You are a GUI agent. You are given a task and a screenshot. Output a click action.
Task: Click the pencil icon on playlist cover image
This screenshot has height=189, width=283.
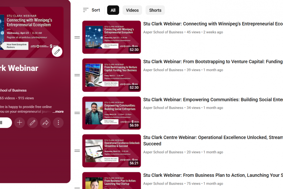57,52
